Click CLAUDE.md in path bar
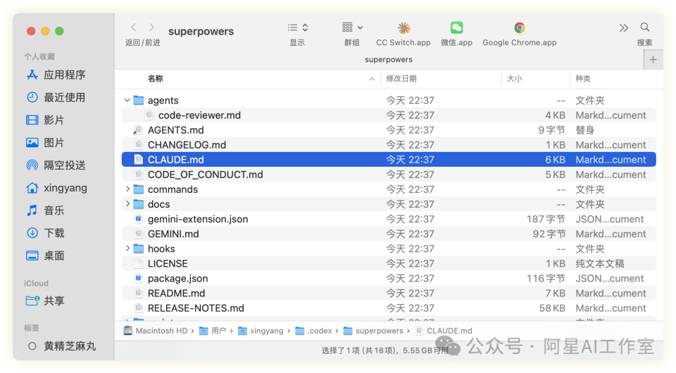This screenshot has height=373, width=676. (x=444, y=331)
